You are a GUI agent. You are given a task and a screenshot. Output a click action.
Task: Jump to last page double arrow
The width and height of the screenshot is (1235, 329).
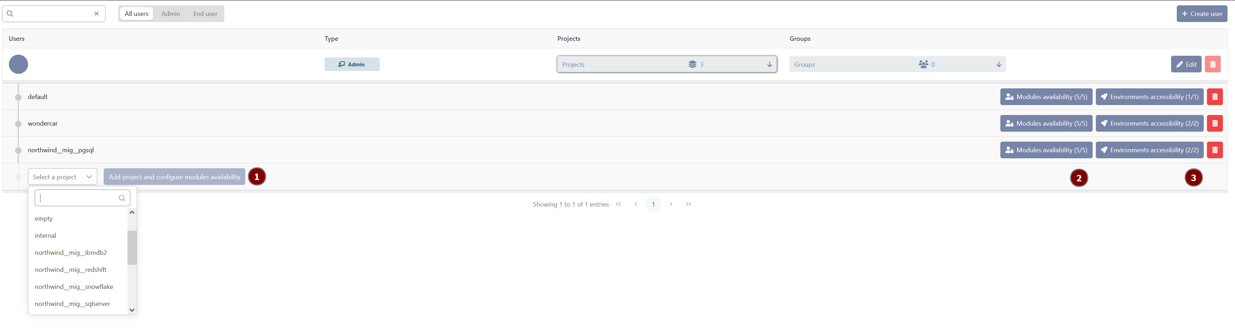coord(688,204)
